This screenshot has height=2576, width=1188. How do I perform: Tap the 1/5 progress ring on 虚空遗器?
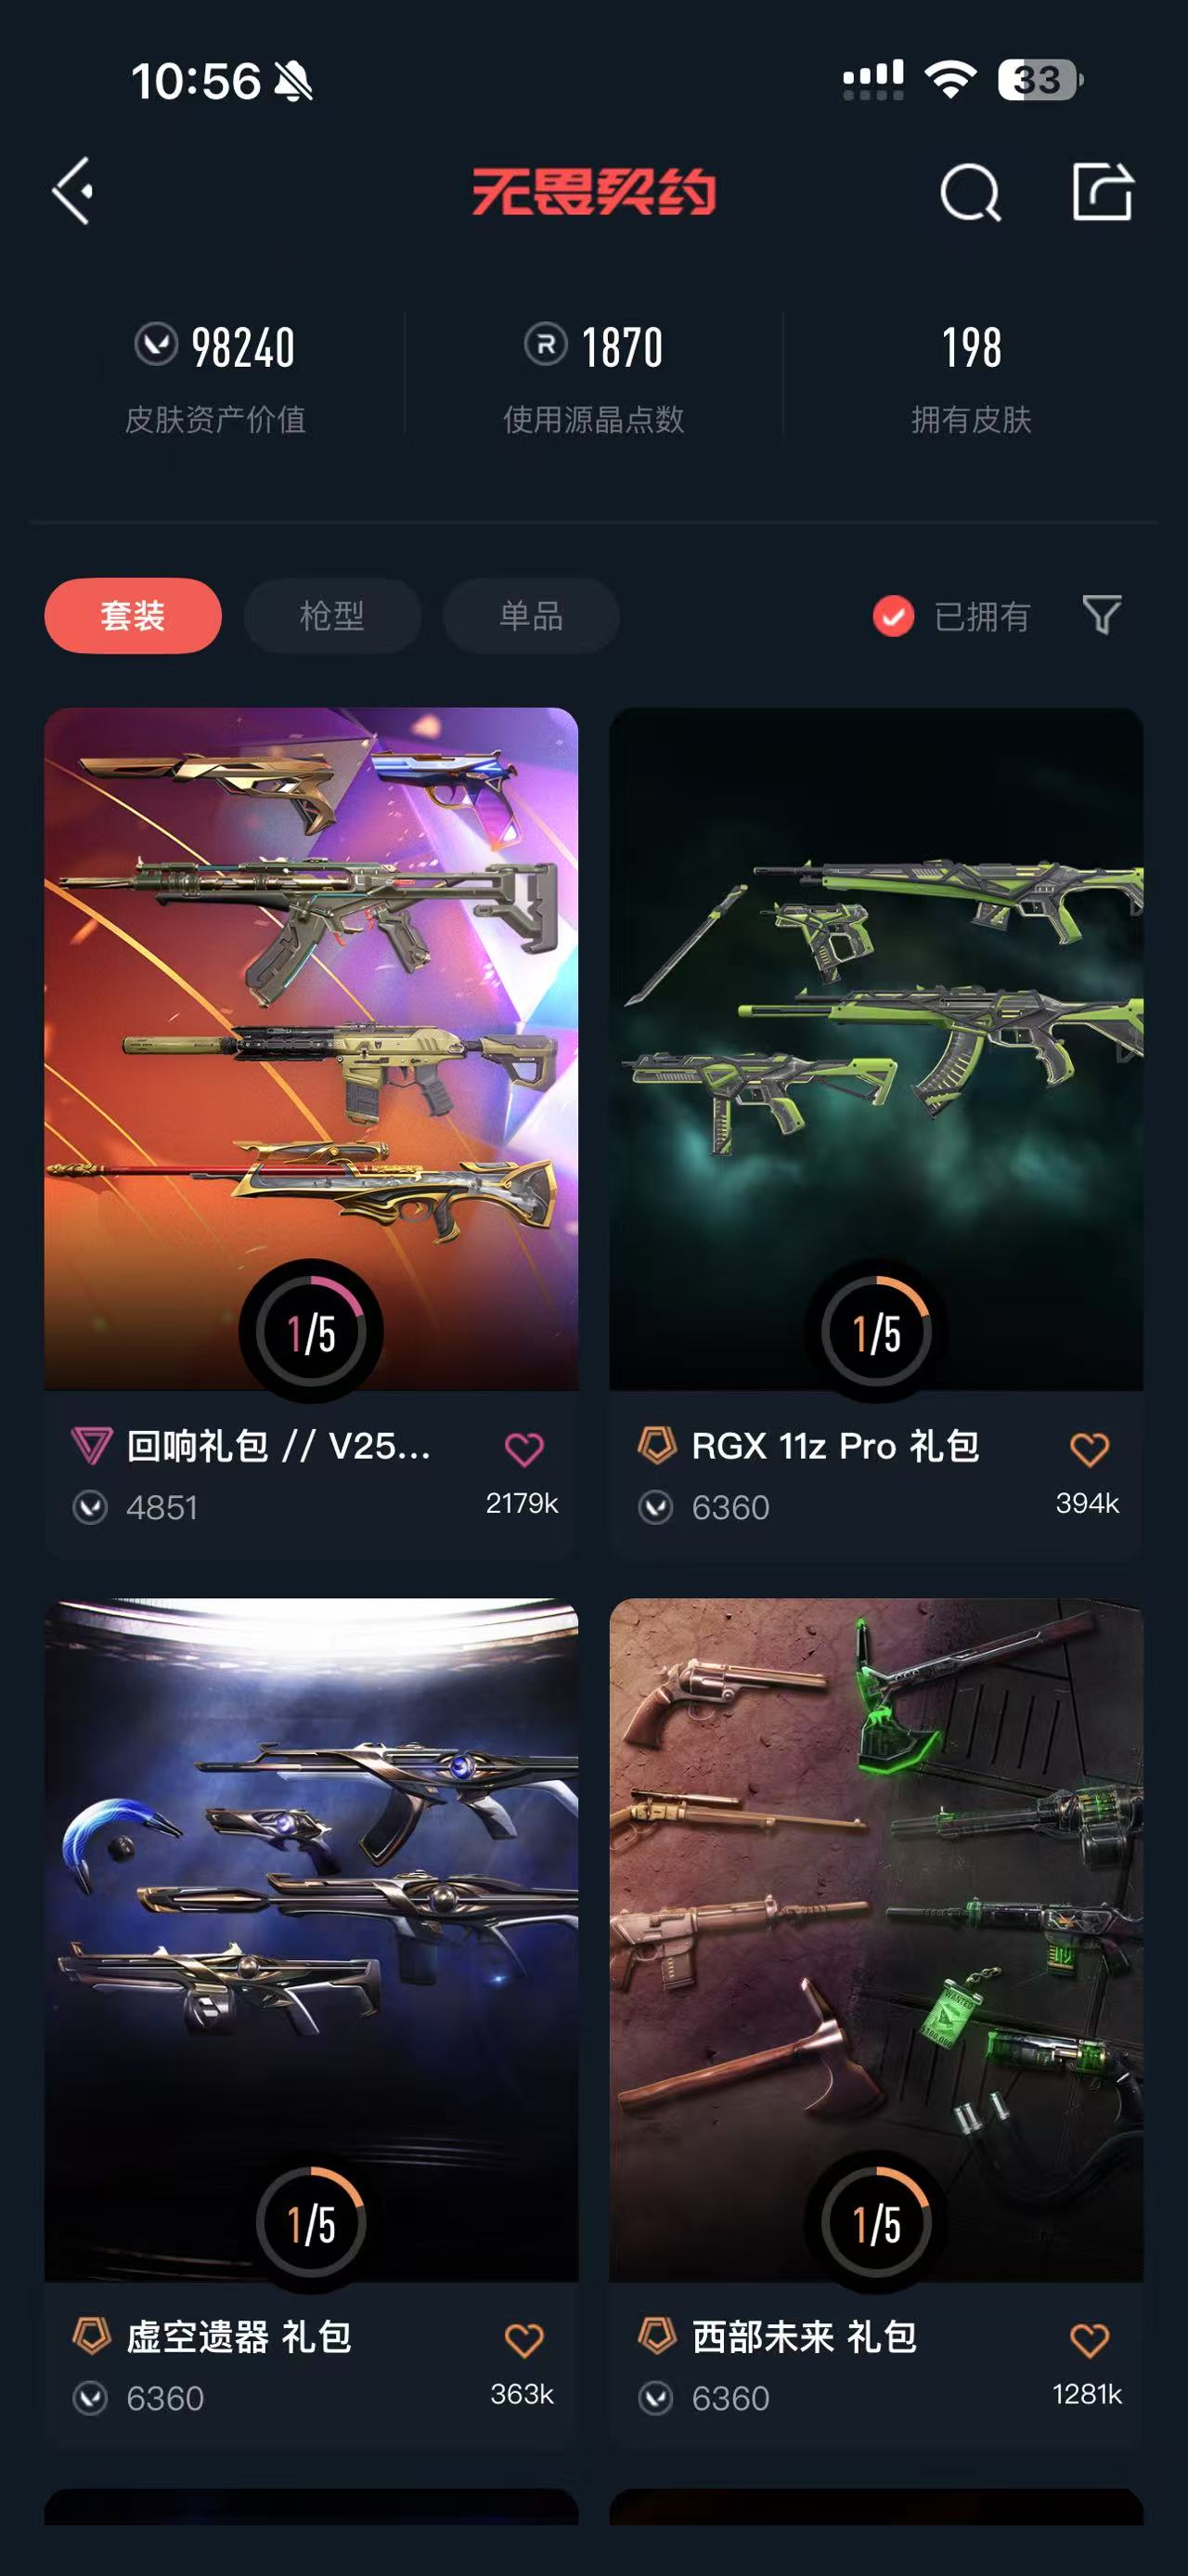(311, 2224)
